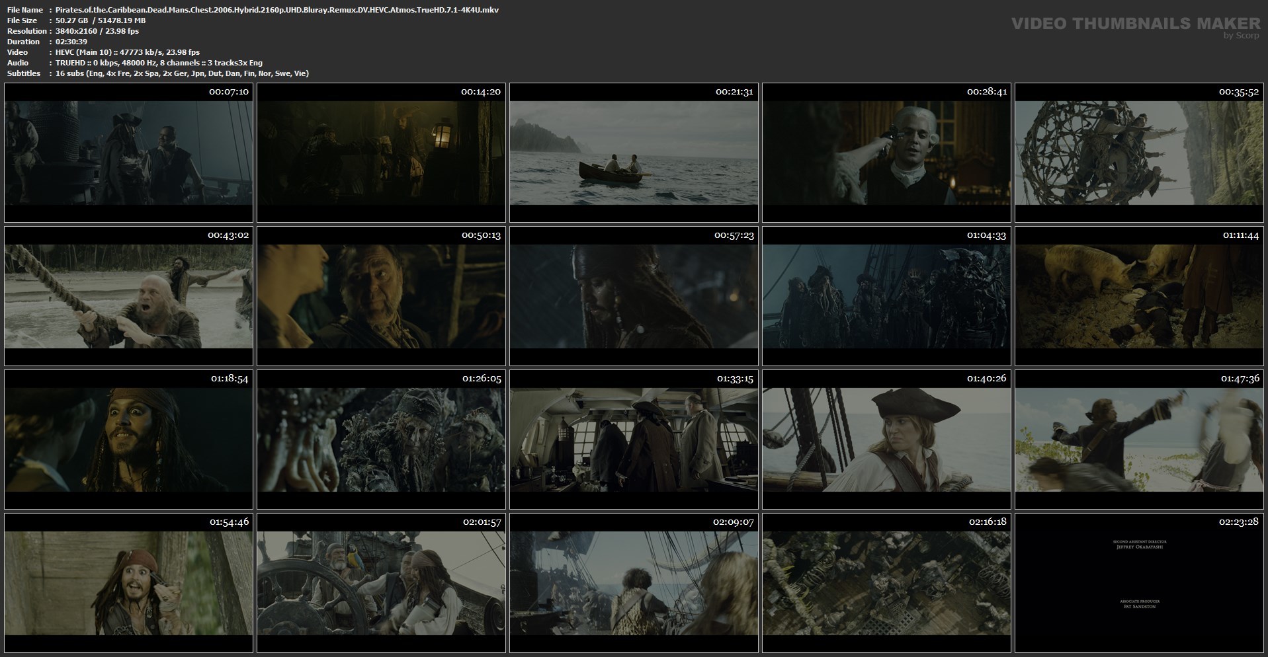Open the bone cage thumbnail at 00:35:52
The width and height of the screenshot is (1268, 657).
point(1139,153)
